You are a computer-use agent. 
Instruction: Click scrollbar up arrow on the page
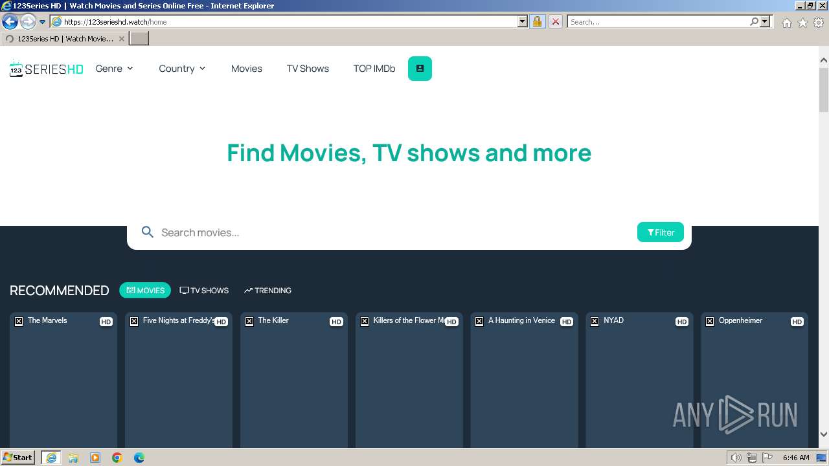click(x=824, y=60)
